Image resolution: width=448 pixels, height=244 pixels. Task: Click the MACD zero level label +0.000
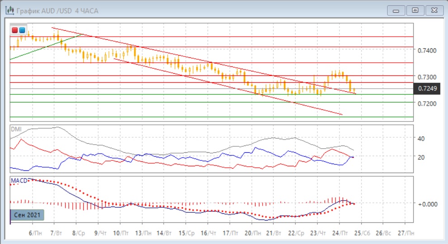point(428,204)
